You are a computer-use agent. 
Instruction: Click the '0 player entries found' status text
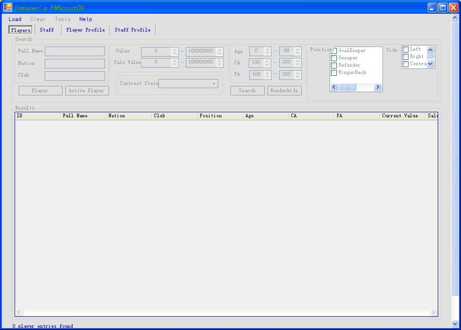[43, 326]
